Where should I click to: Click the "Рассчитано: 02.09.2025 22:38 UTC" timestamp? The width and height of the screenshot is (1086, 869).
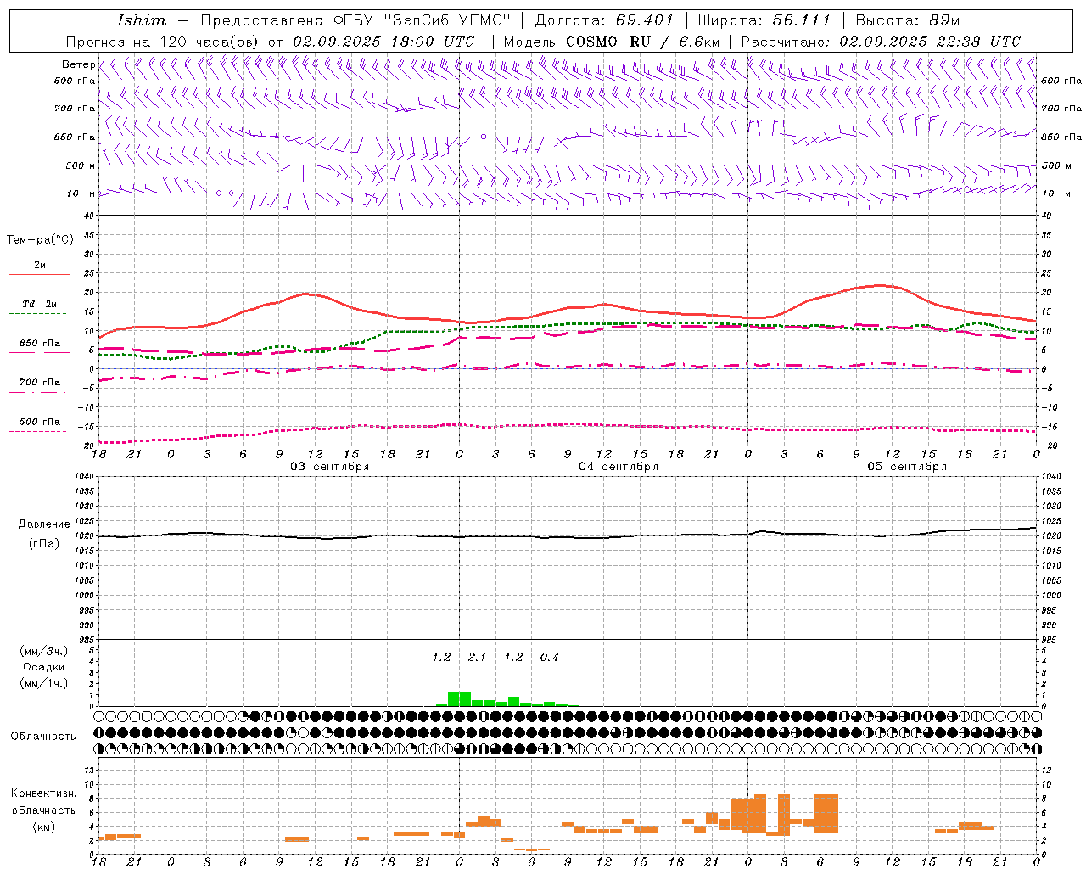pyautogui.click(x=881, y=42)
